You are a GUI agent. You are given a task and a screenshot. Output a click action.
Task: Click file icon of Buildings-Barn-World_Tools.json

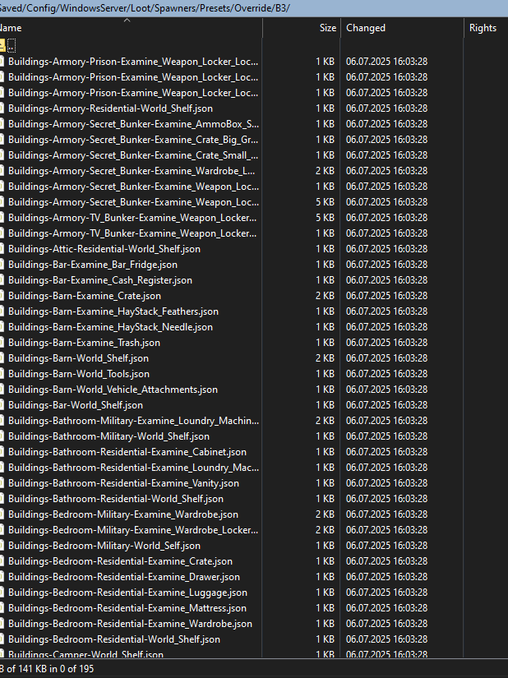click(2, 374)
